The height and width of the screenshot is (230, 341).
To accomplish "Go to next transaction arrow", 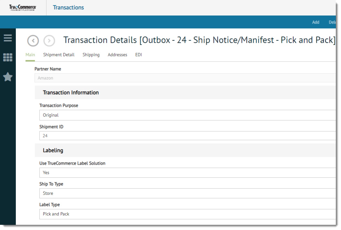I will click(49, 41).
